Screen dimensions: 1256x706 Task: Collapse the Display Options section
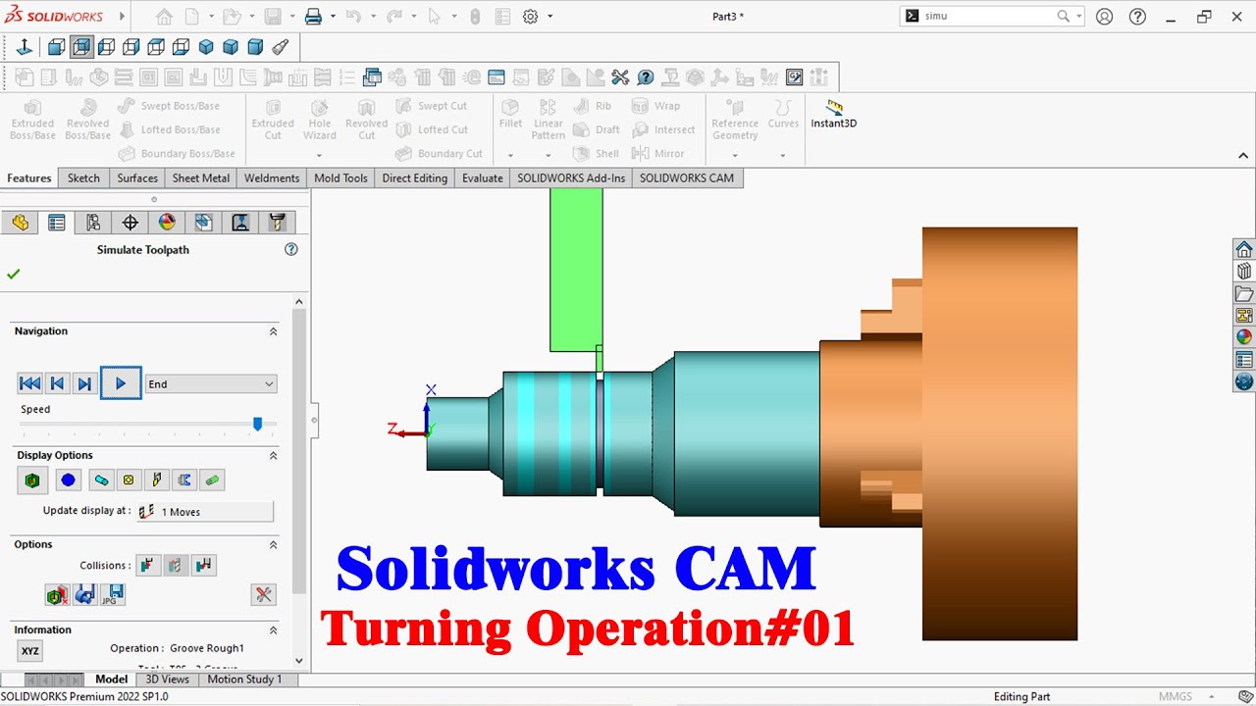273,455
